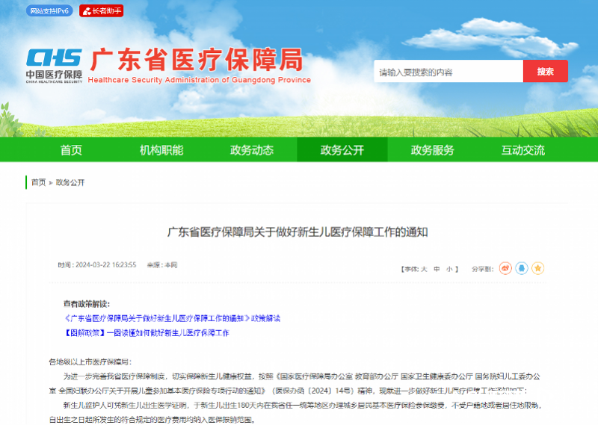Click the QZone star share icon
This screenshot has width=598, height=425.
click(537, 268)
